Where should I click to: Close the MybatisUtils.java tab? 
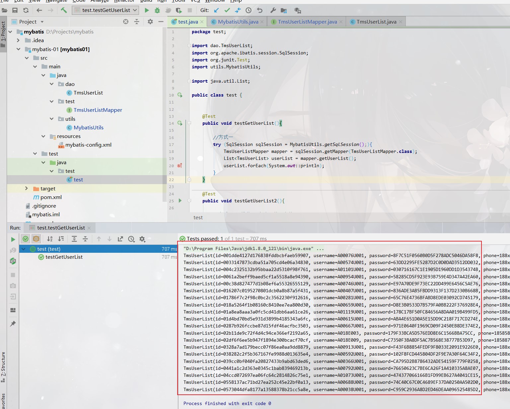[x=262, y=22]
